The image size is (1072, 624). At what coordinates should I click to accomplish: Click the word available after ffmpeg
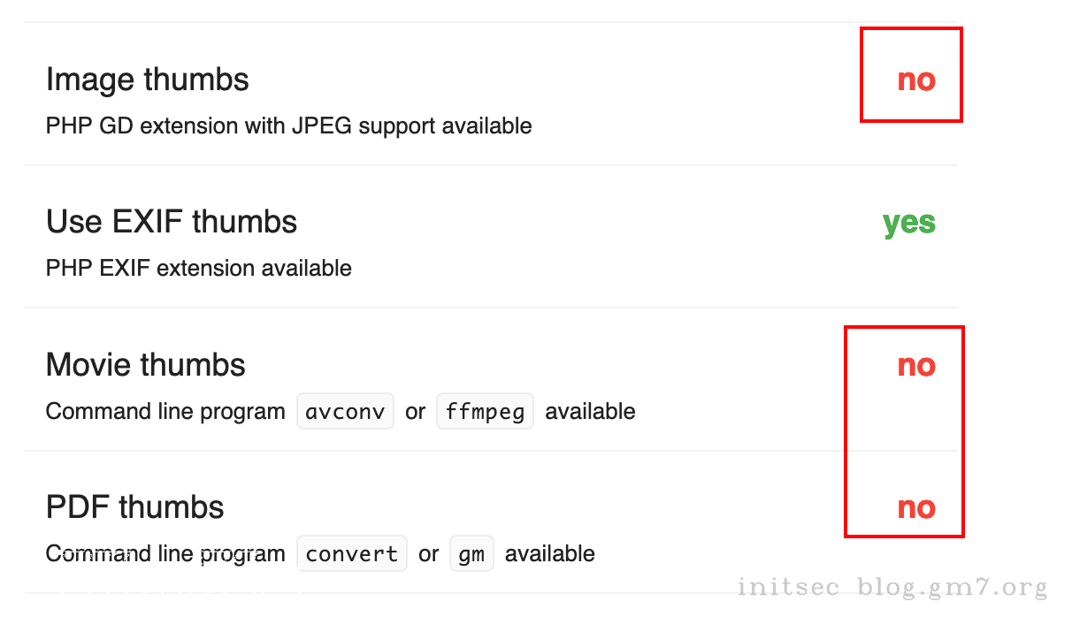coord(590,412)
